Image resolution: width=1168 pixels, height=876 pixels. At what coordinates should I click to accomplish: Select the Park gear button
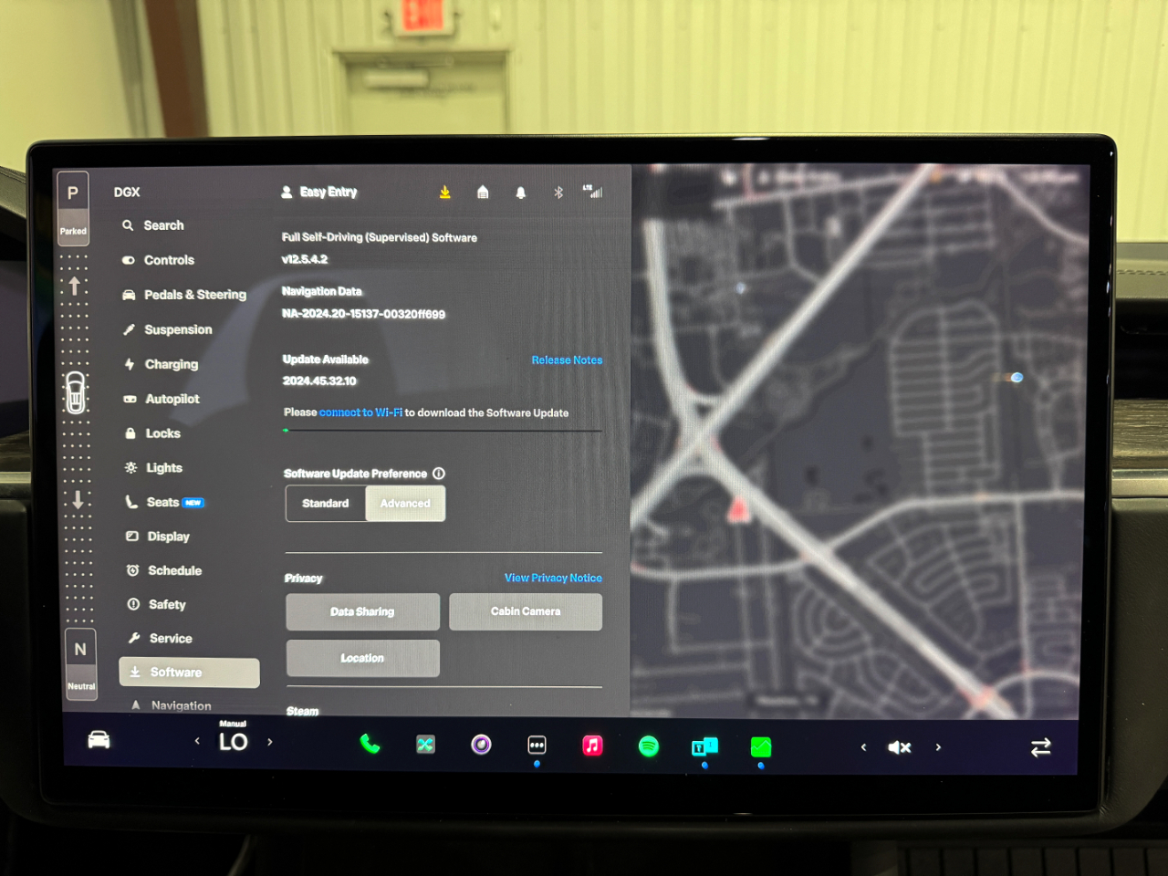point(73,207)
